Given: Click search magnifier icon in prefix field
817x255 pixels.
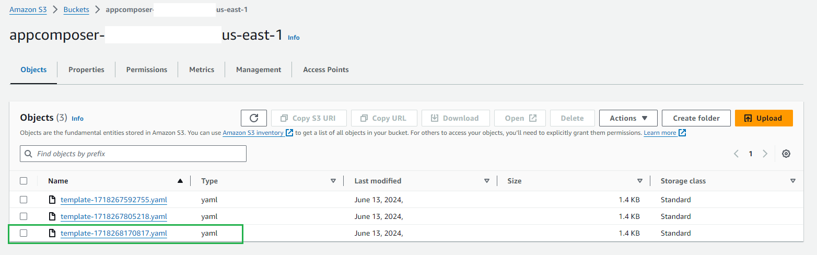Looking at the screenshot, I should point(28,154).
